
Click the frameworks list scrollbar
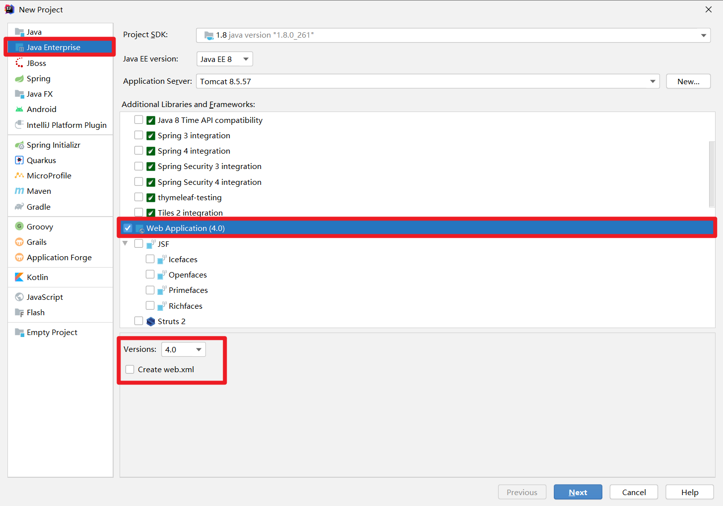click(x=712, y=174)
